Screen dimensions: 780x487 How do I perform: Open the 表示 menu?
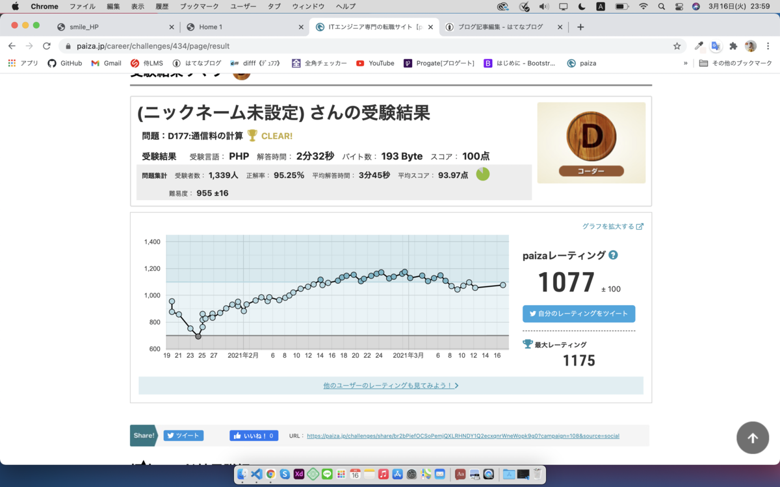click(138, 6)
